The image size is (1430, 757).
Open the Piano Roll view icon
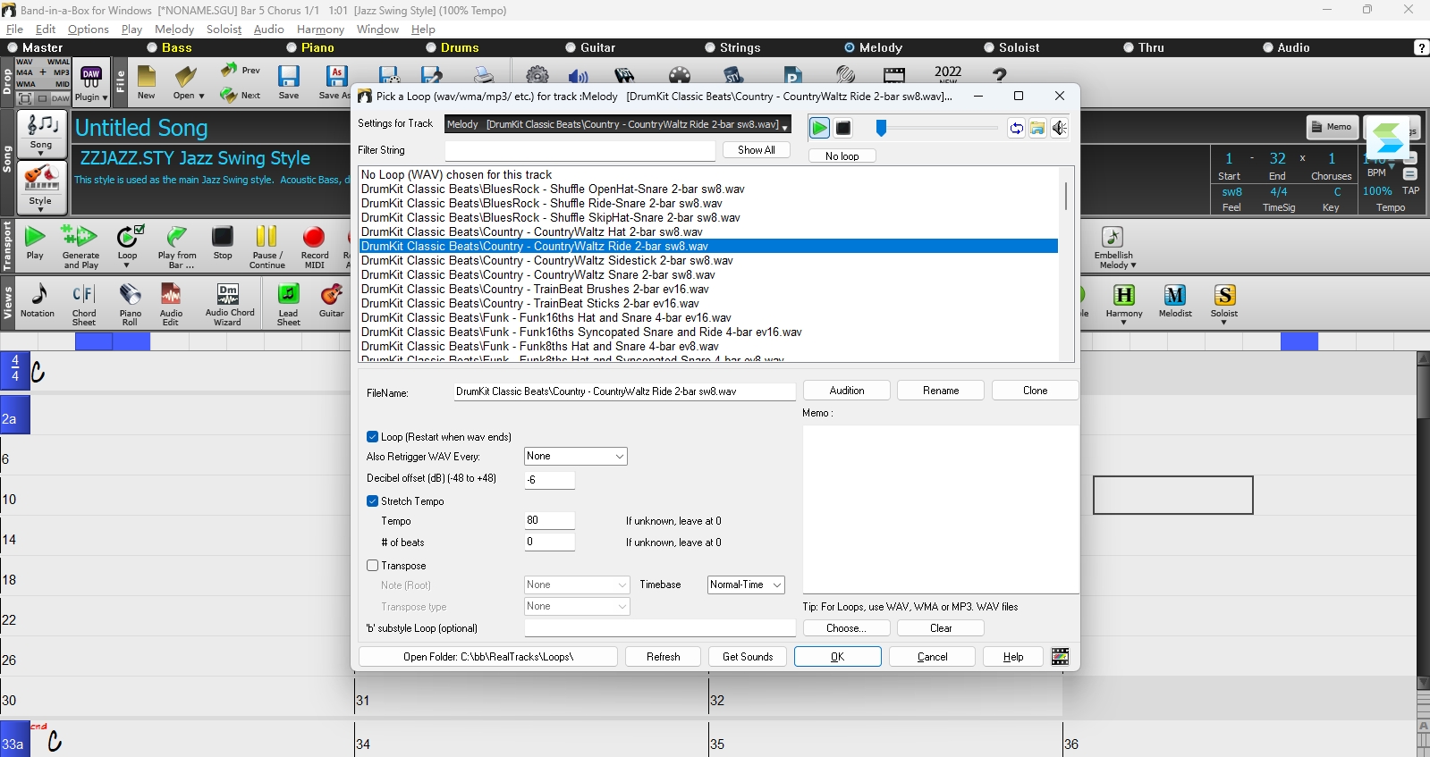[x=131, y=295]
